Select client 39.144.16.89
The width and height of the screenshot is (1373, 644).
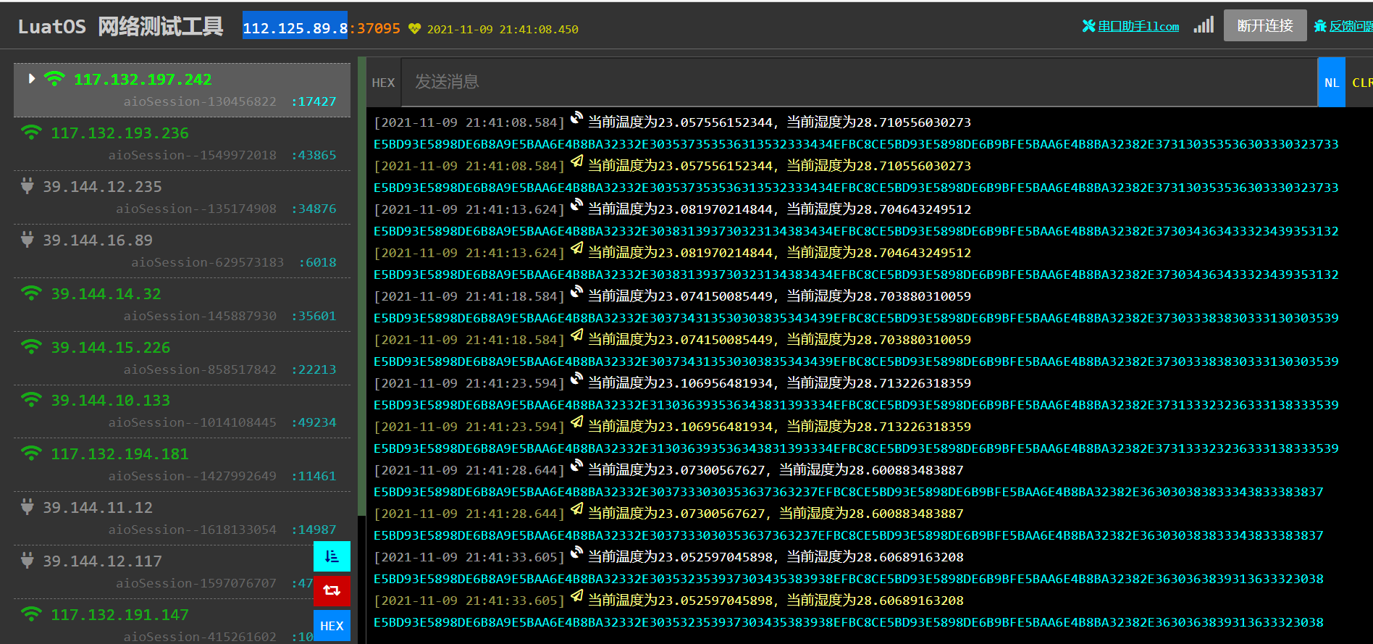point(182,251)
